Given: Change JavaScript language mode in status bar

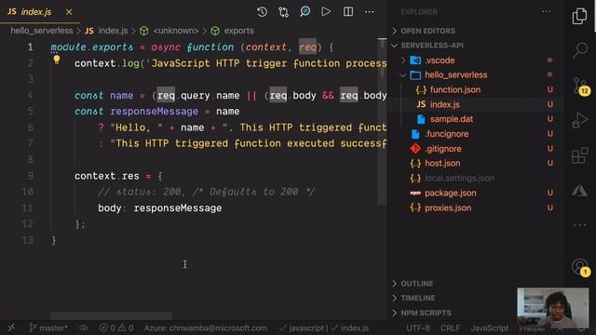Looking at the screenshot, I should pyautogui.click(x=490, y=328).
